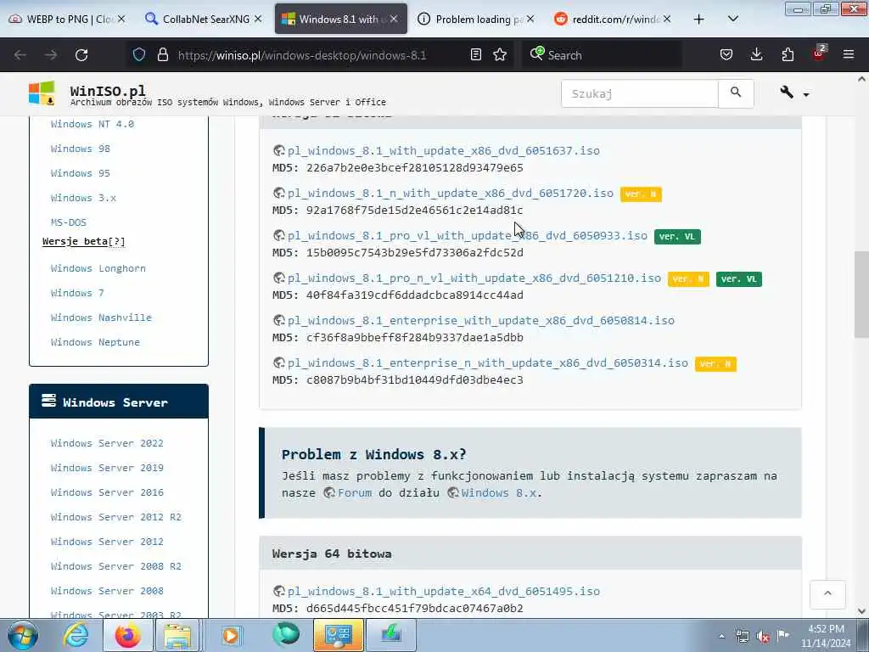Screen dimensions: 869x652
Task: Open the red extension icon with badge 2
Action: tap(819, 53)
